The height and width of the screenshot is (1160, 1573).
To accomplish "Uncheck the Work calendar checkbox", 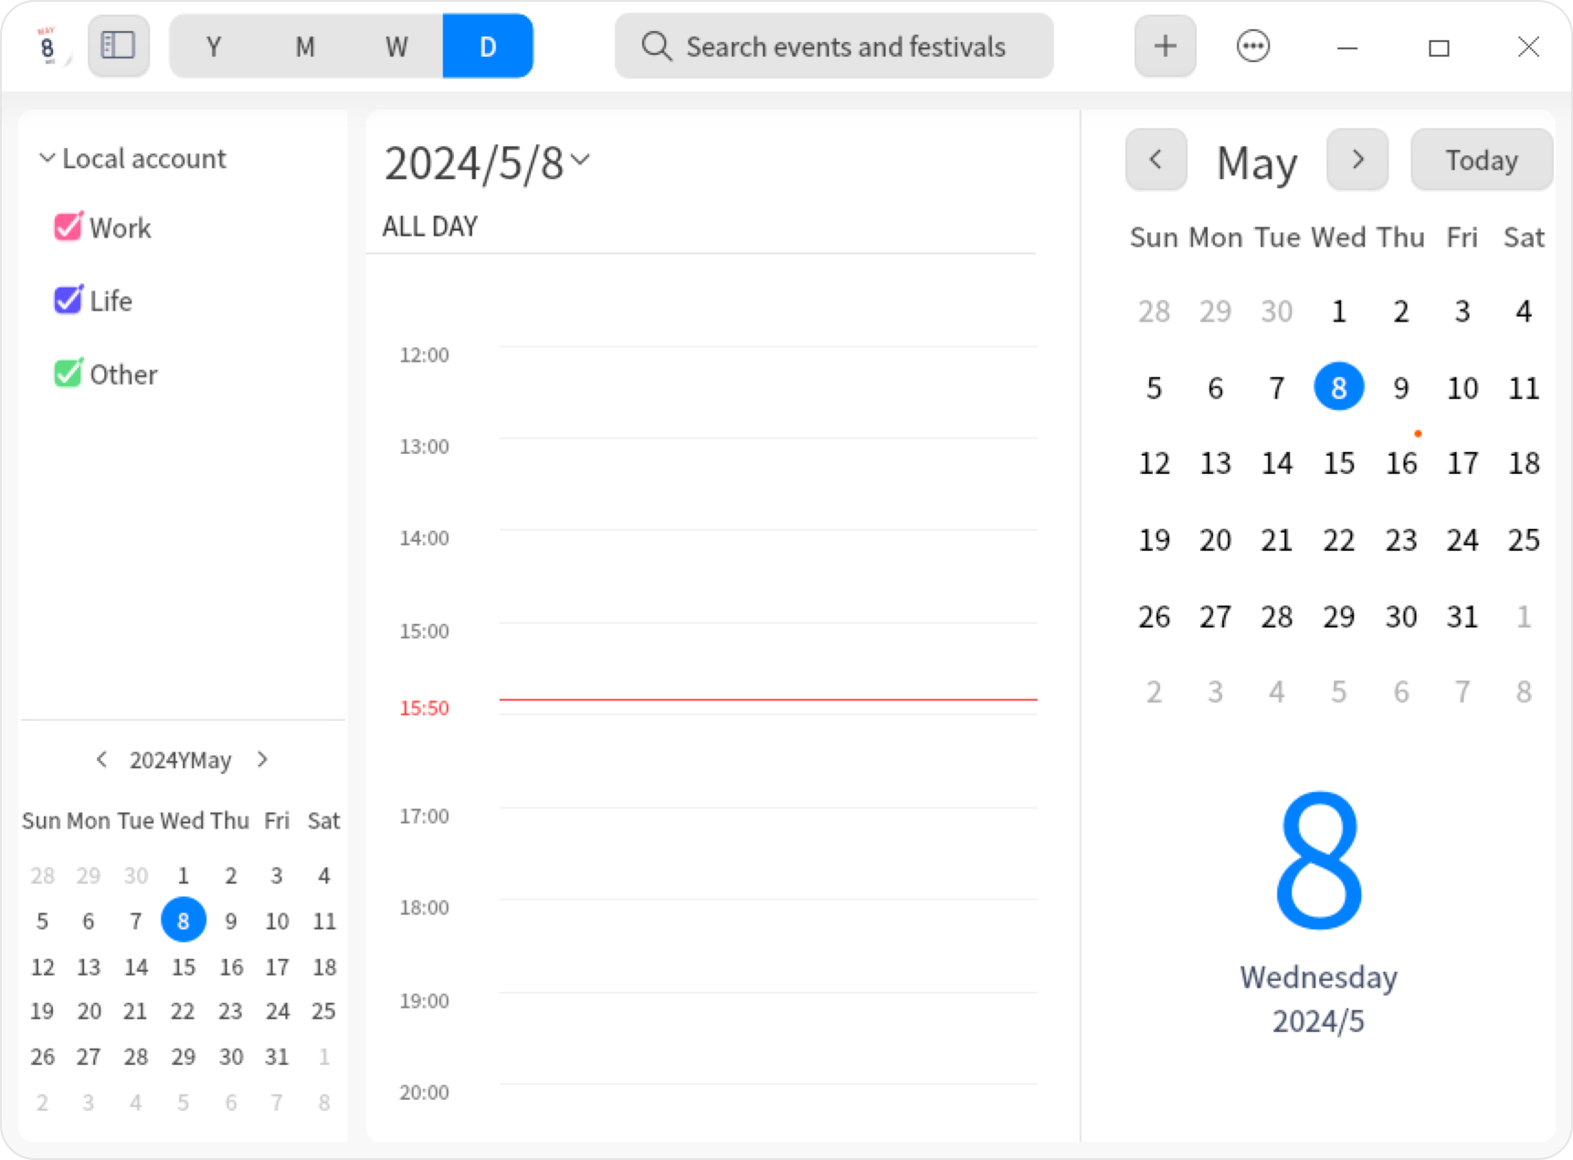I will point(66,227).
